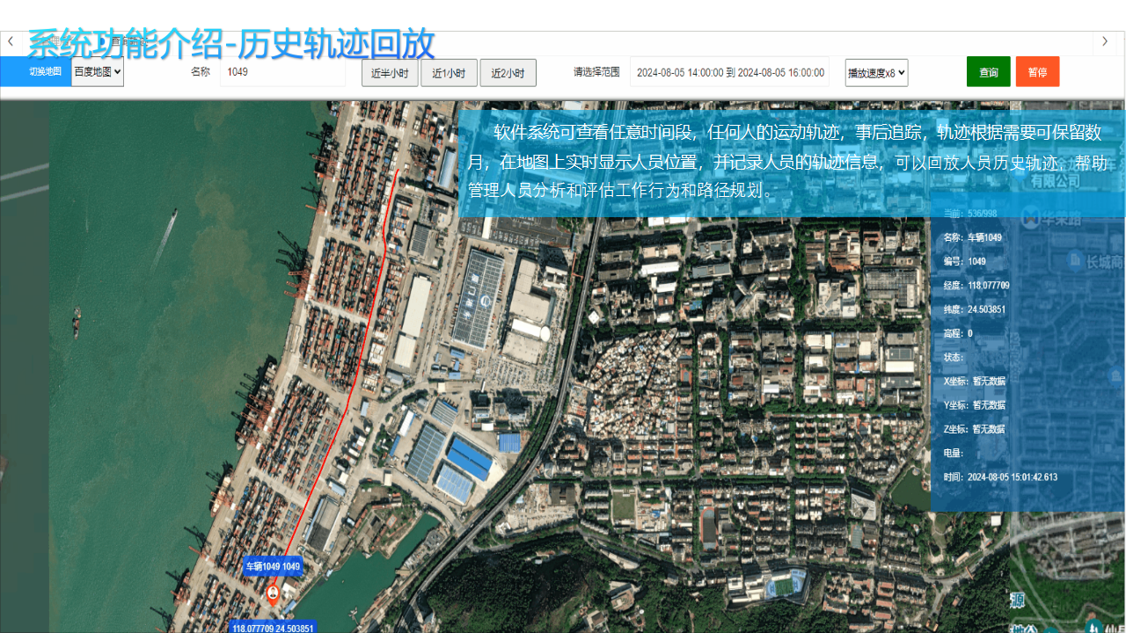This screenshot has width=1126, height=633.
Task: Click the 近半小时 button
Action: coord(390,73)
